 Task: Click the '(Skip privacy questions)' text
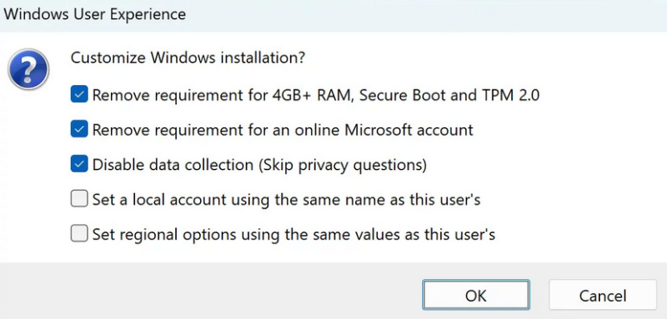[x=342, y=165]
